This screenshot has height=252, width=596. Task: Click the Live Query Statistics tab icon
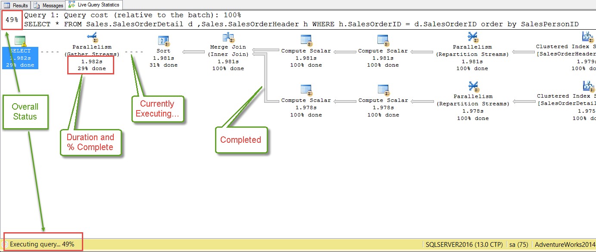point(72,5)
